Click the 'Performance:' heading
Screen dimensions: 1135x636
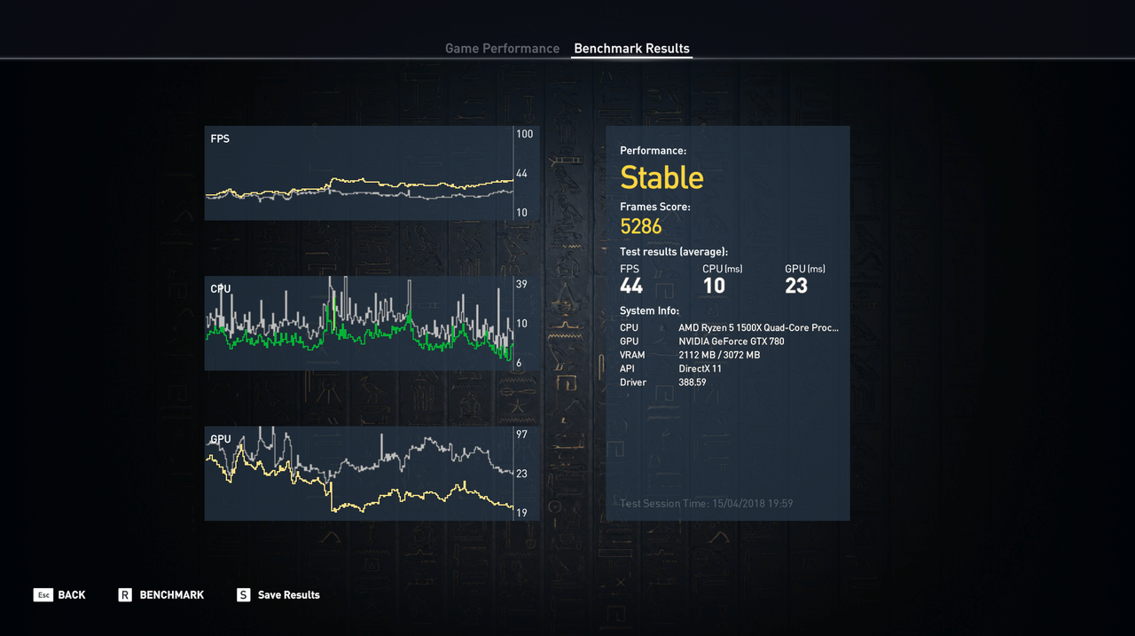[653, 151]
